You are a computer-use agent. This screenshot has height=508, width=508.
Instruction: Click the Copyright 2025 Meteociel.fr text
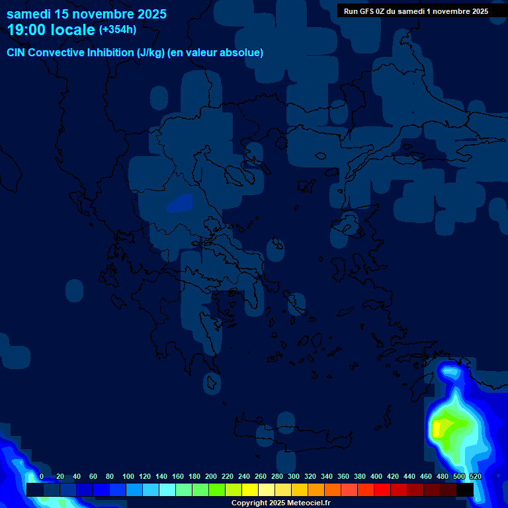pos(280,503)
